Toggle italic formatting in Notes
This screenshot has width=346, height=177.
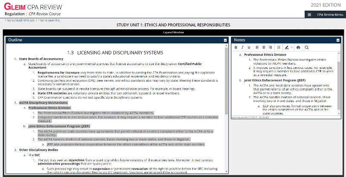[242, 47]
